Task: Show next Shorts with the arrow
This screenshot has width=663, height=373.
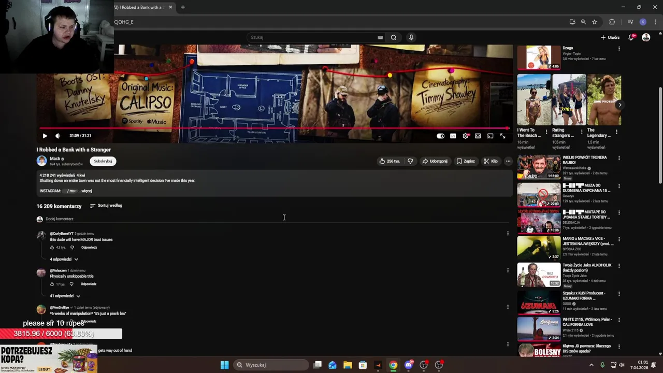Action: [620, 105]
